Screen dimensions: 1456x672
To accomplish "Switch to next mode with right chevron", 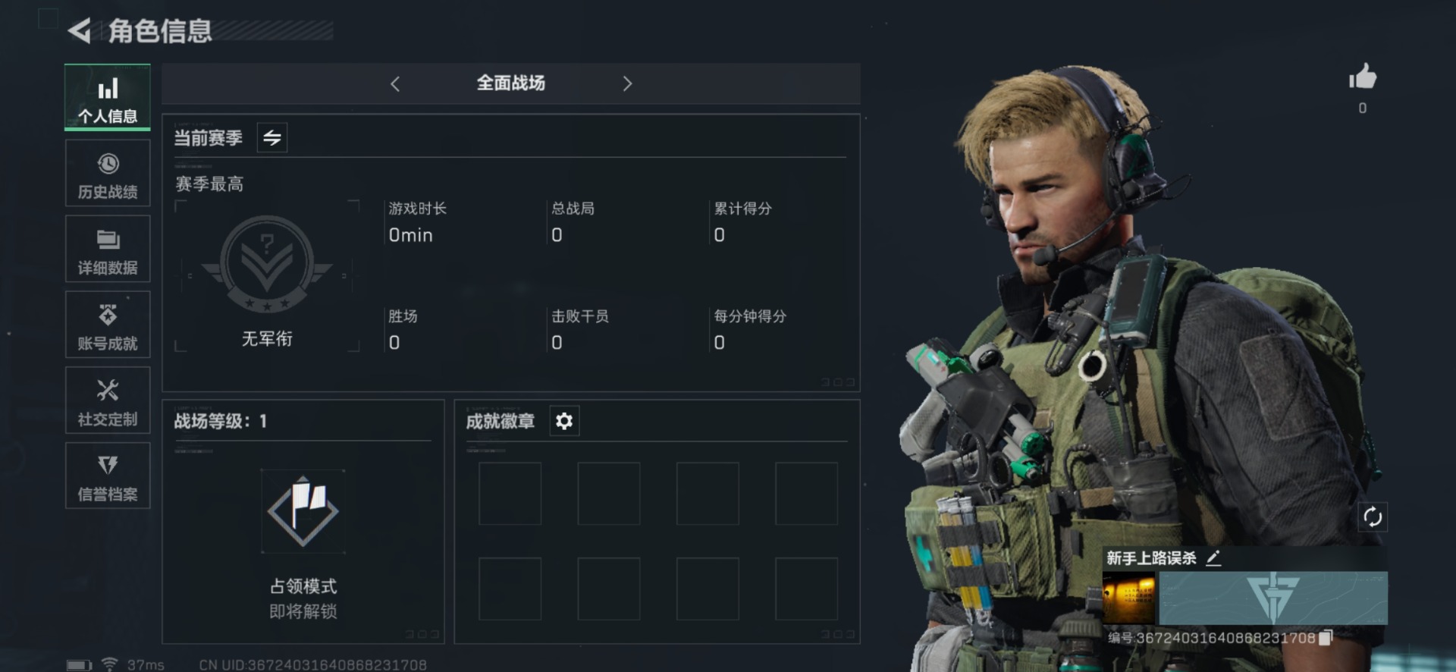I will 627,83.
